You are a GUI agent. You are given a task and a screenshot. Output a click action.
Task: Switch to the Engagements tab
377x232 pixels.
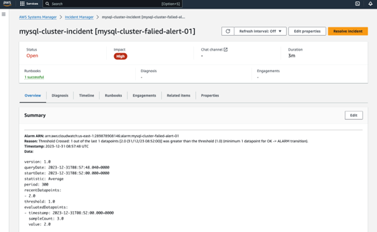pos(144,95)
